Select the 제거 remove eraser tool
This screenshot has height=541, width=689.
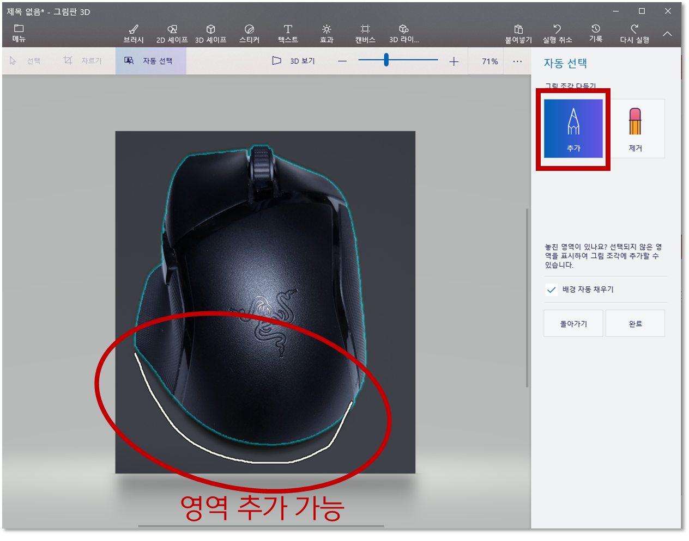point(635,128)
